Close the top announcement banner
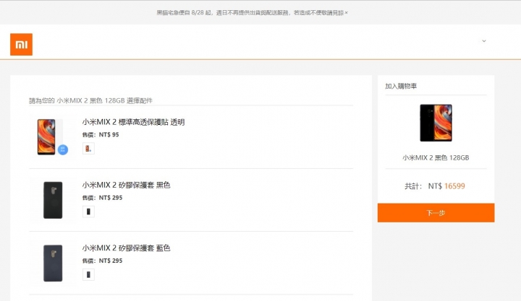Screen dimensions: 521x301 click(346, 12)
